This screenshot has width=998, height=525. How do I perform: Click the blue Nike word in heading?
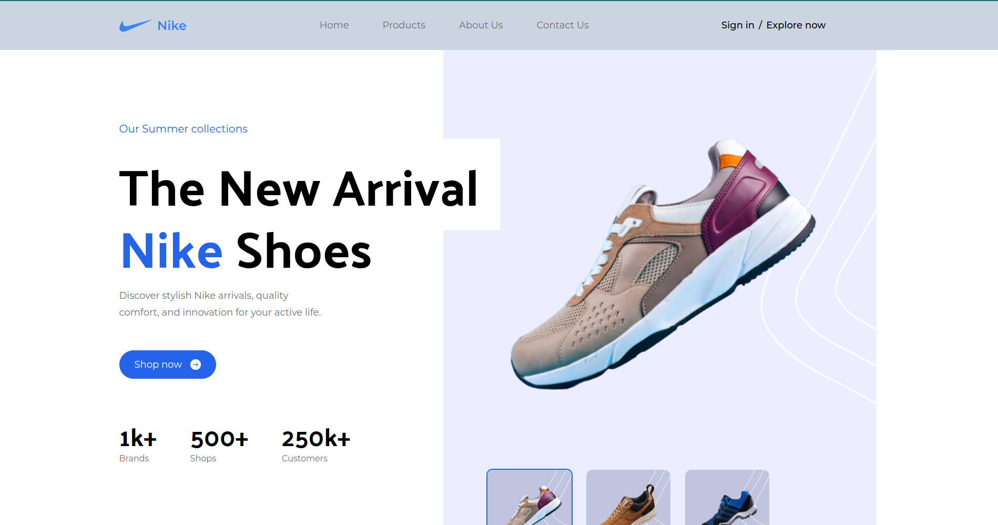click(172, 251)
